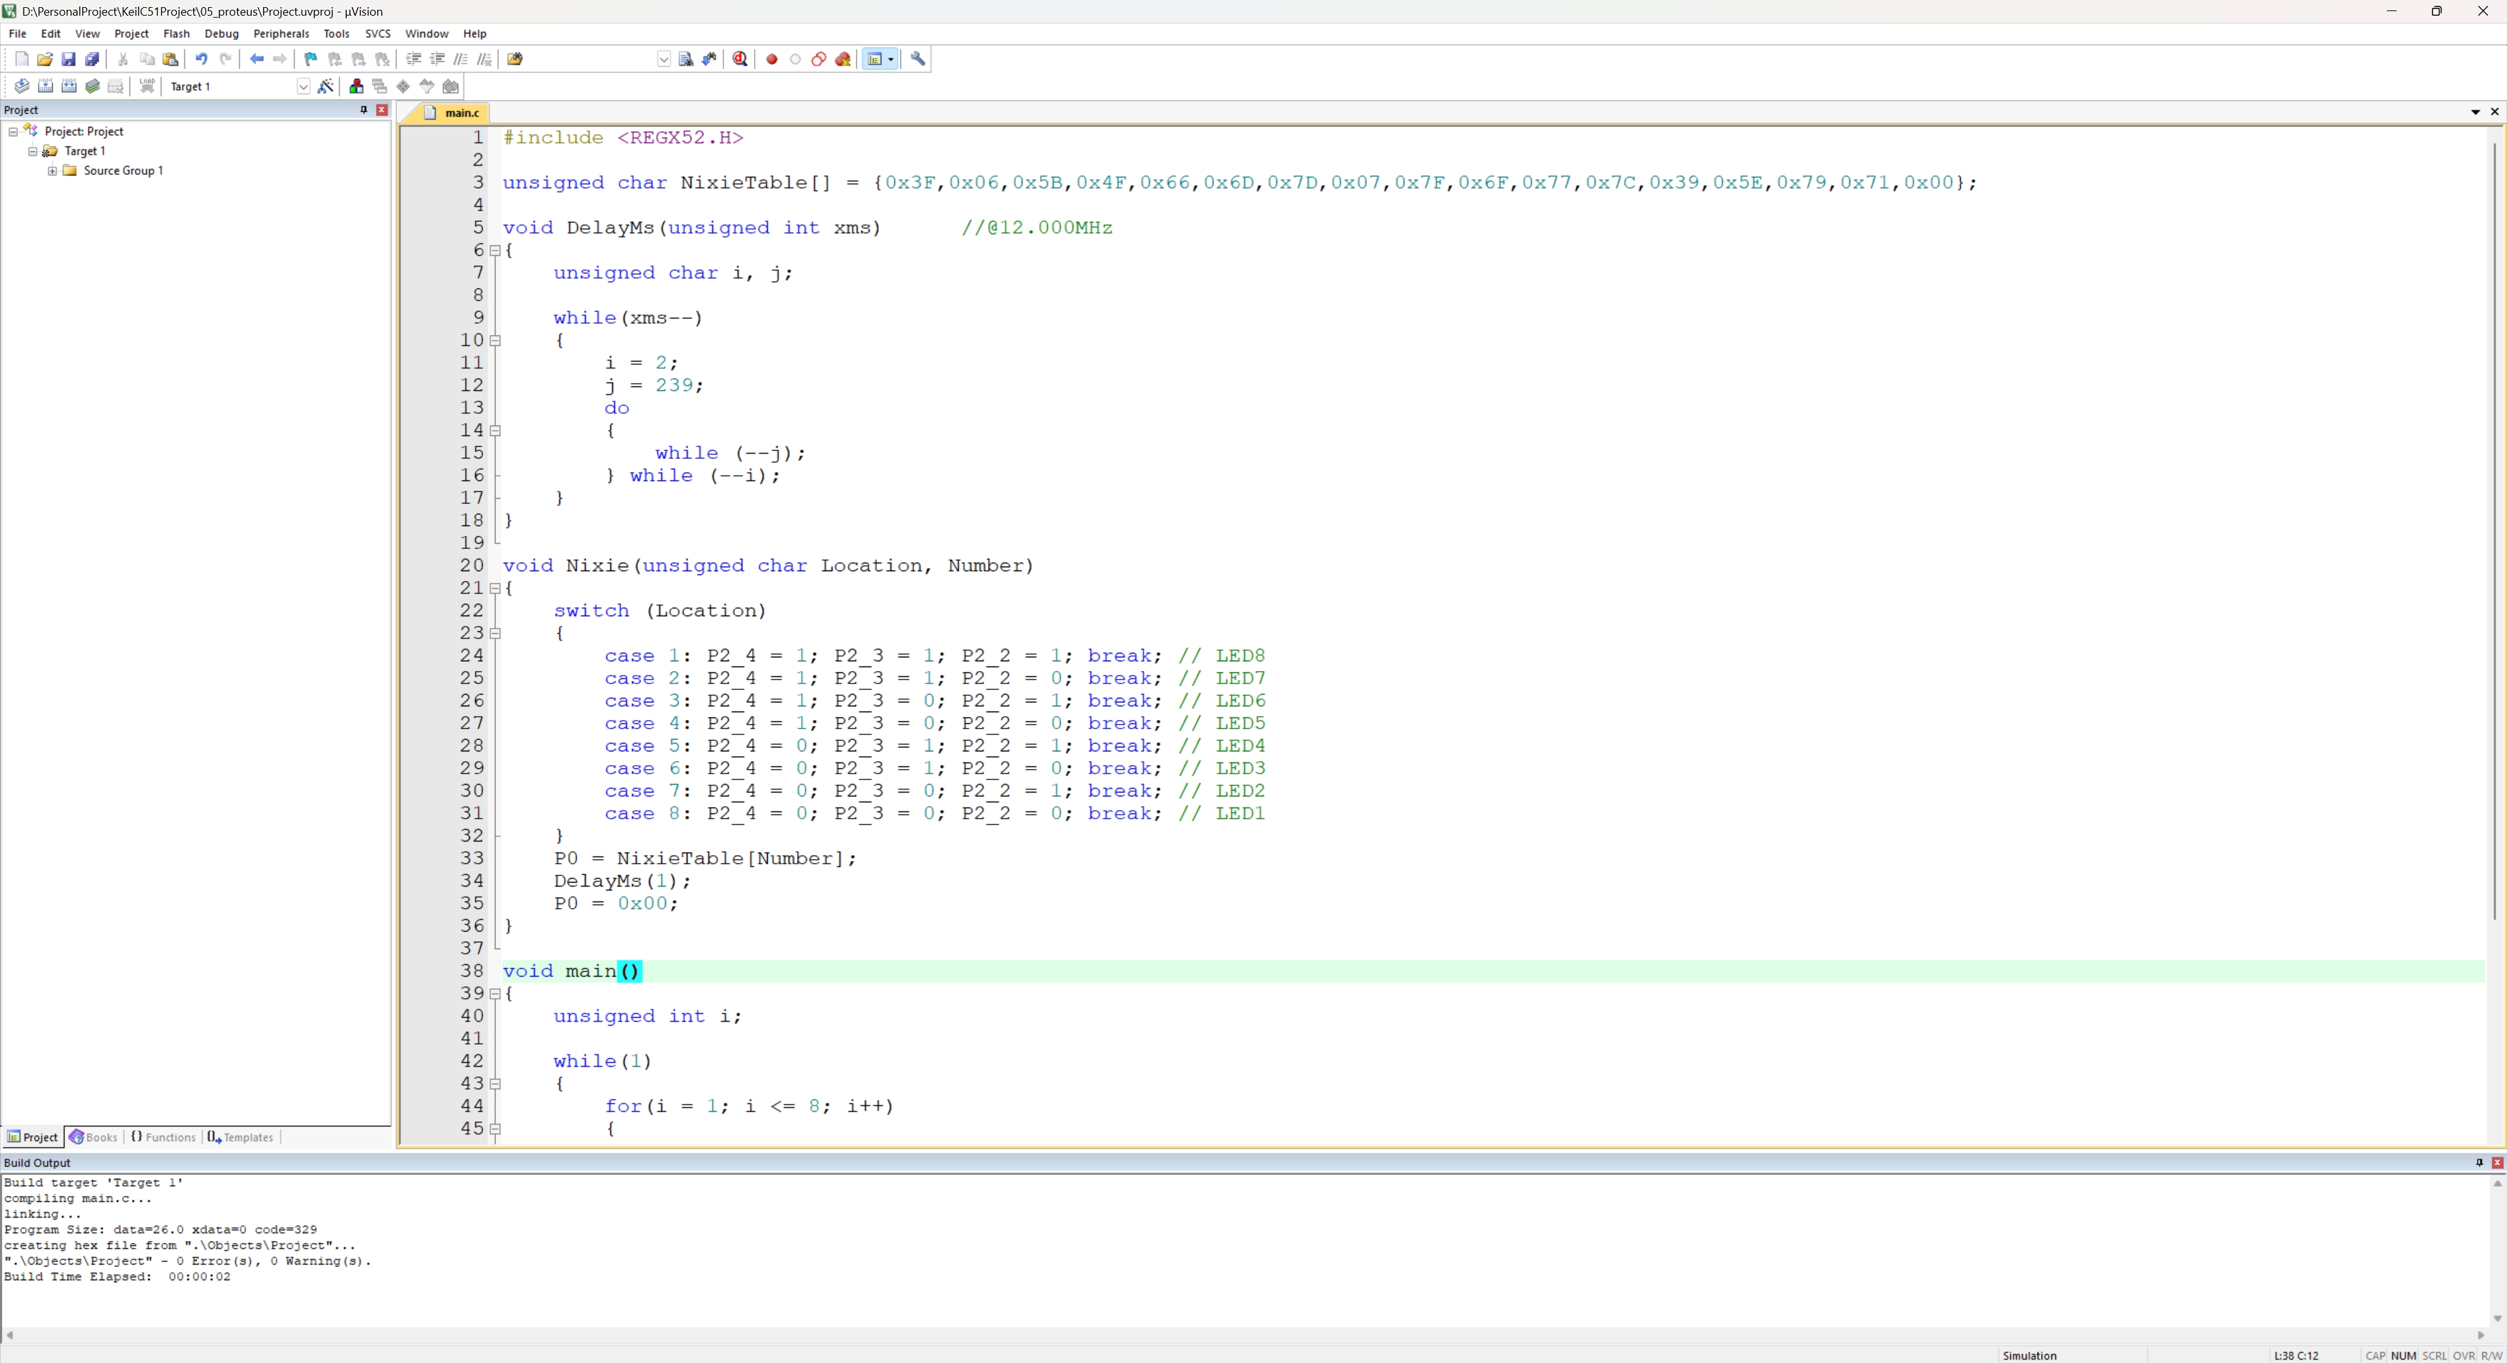The height and width of the screenshot is (1363, 2507).
Task: Create a new file with New icon
Action: click(22, 59)
